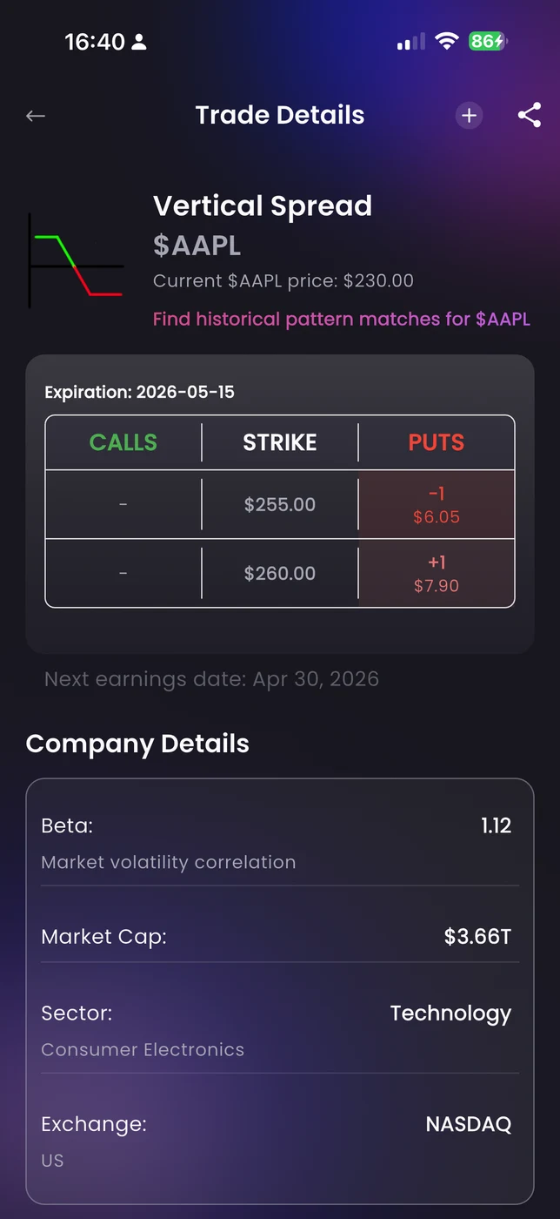Select the CALLS column header
The image size is (560, 1219).
[123, 442]
